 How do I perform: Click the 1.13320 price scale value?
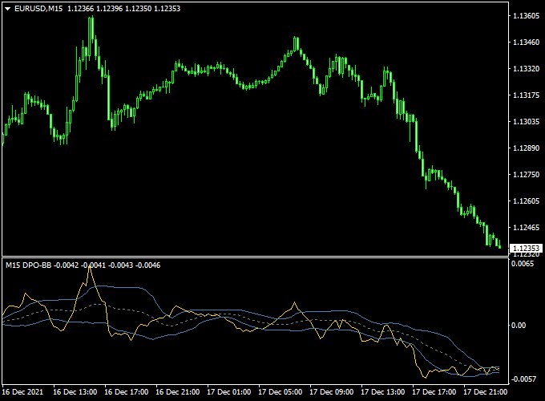point(527,69)
